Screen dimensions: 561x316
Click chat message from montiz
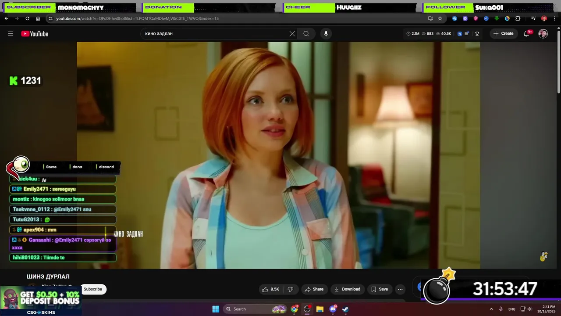click(62, 199)
